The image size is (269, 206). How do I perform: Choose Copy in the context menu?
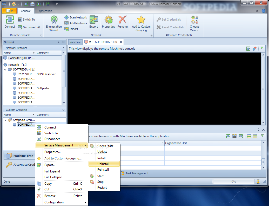[x=62, y=183]
